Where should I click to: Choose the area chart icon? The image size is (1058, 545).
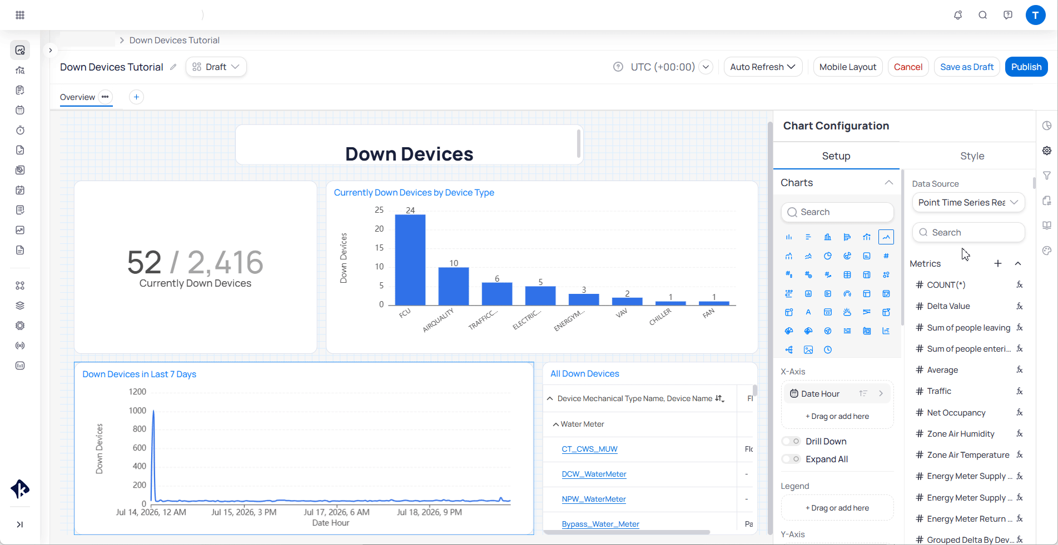[808, 256]
